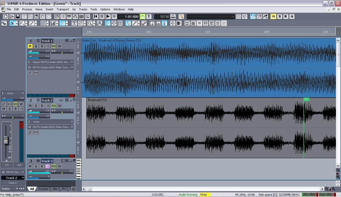Unmute Track 1 with M button
This screenshot has height=197, width=341.
pyautogui.click(x=30, y=46)
